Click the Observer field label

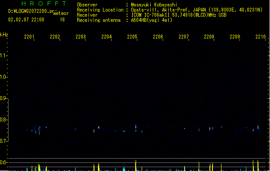(87, 5)
